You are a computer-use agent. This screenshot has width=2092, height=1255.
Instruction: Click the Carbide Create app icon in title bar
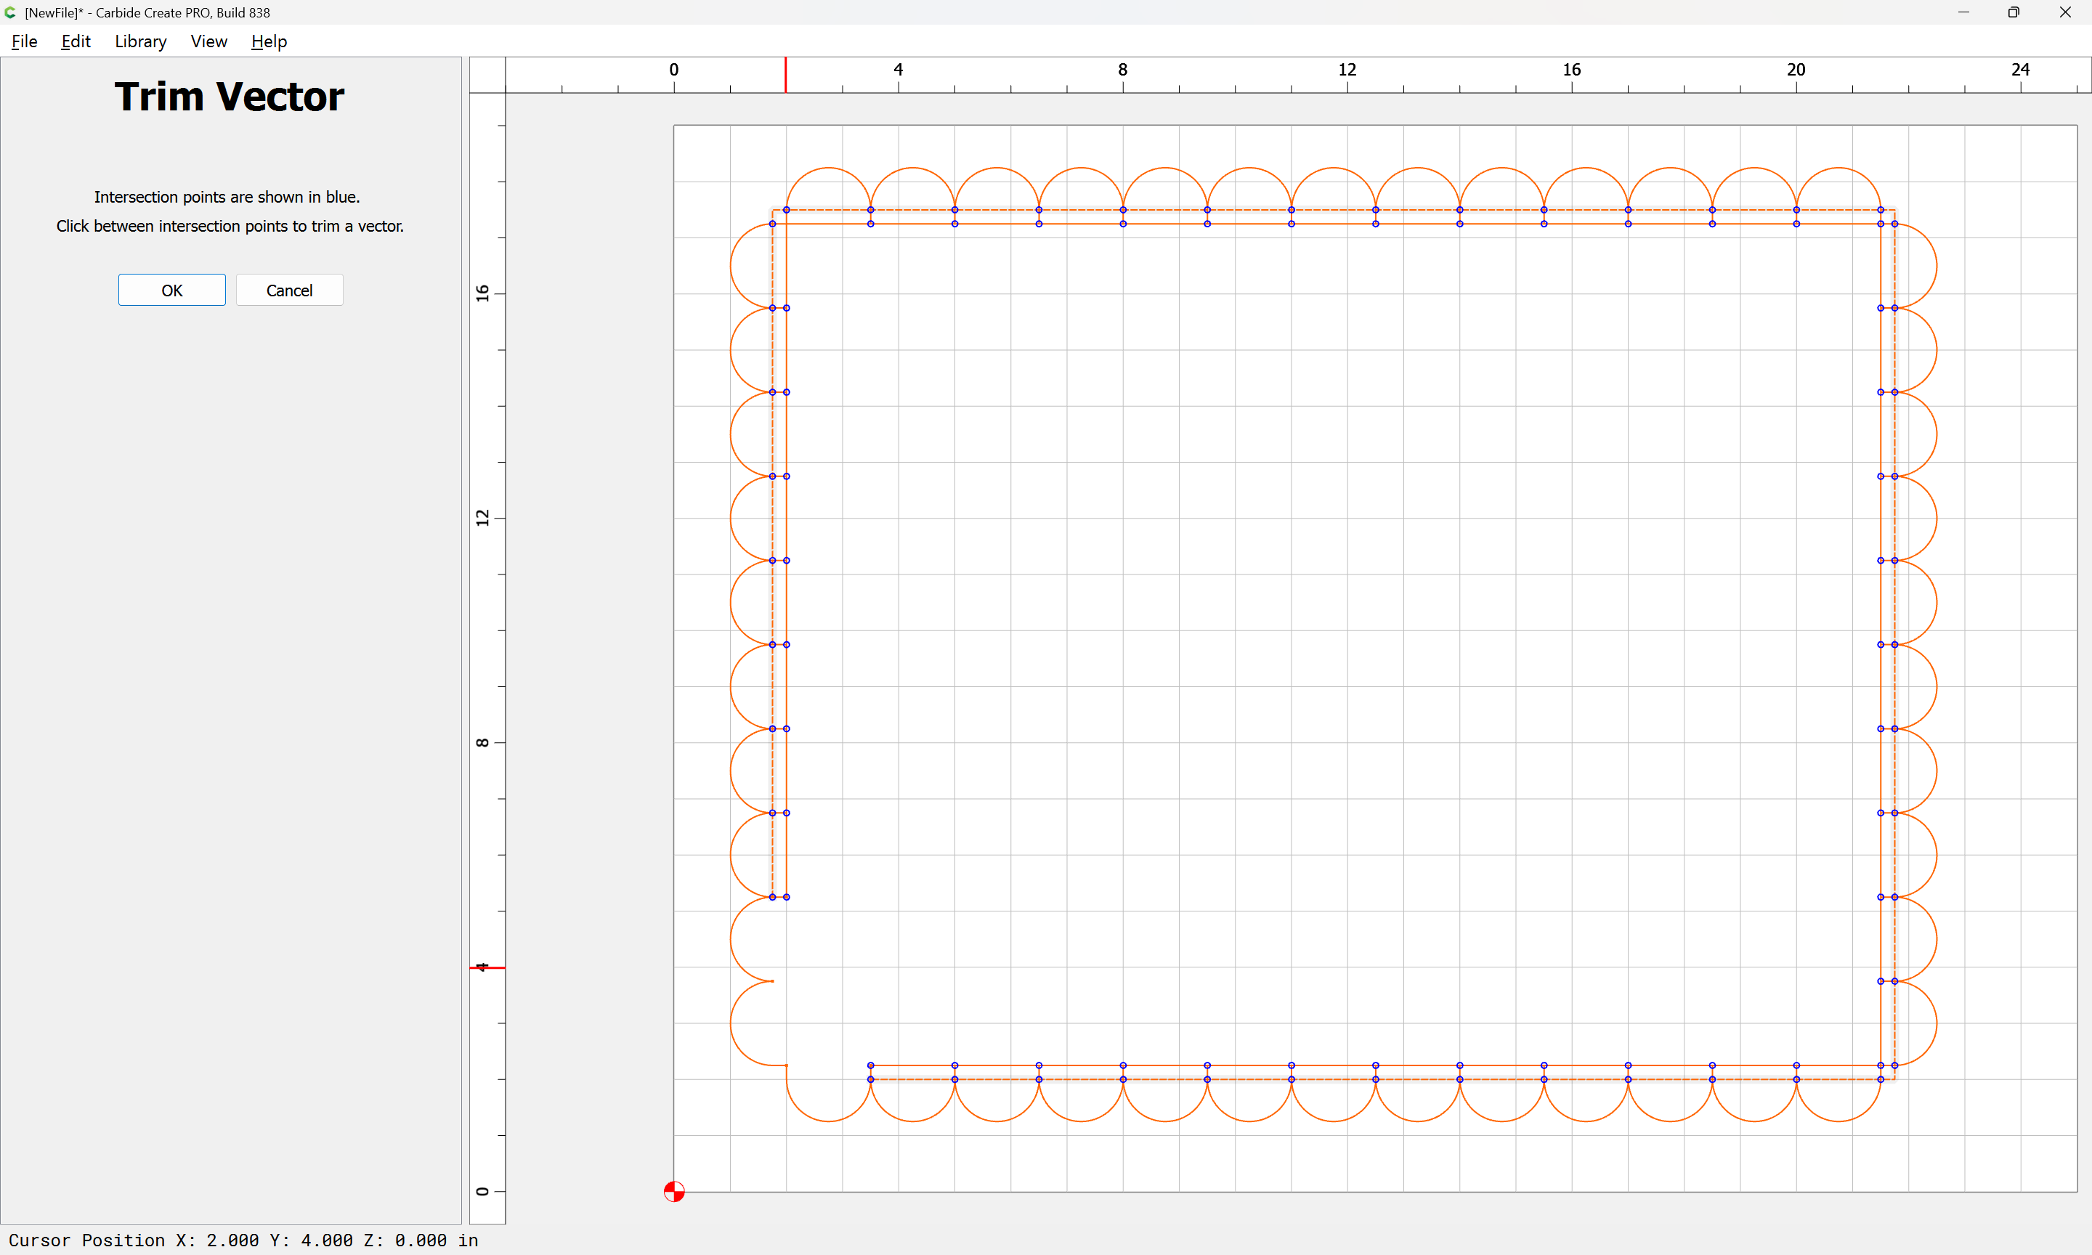tap(10, 12)
